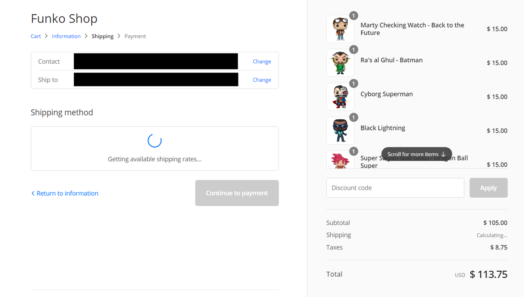Click the Continue to payment button
Image resolution: width=524 pixels, height=297 pixels.
(237, 193)
